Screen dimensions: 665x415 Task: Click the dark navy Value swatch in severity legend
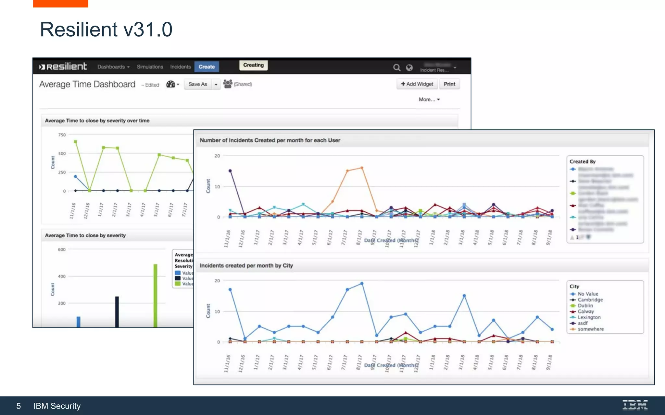point(178,278)
